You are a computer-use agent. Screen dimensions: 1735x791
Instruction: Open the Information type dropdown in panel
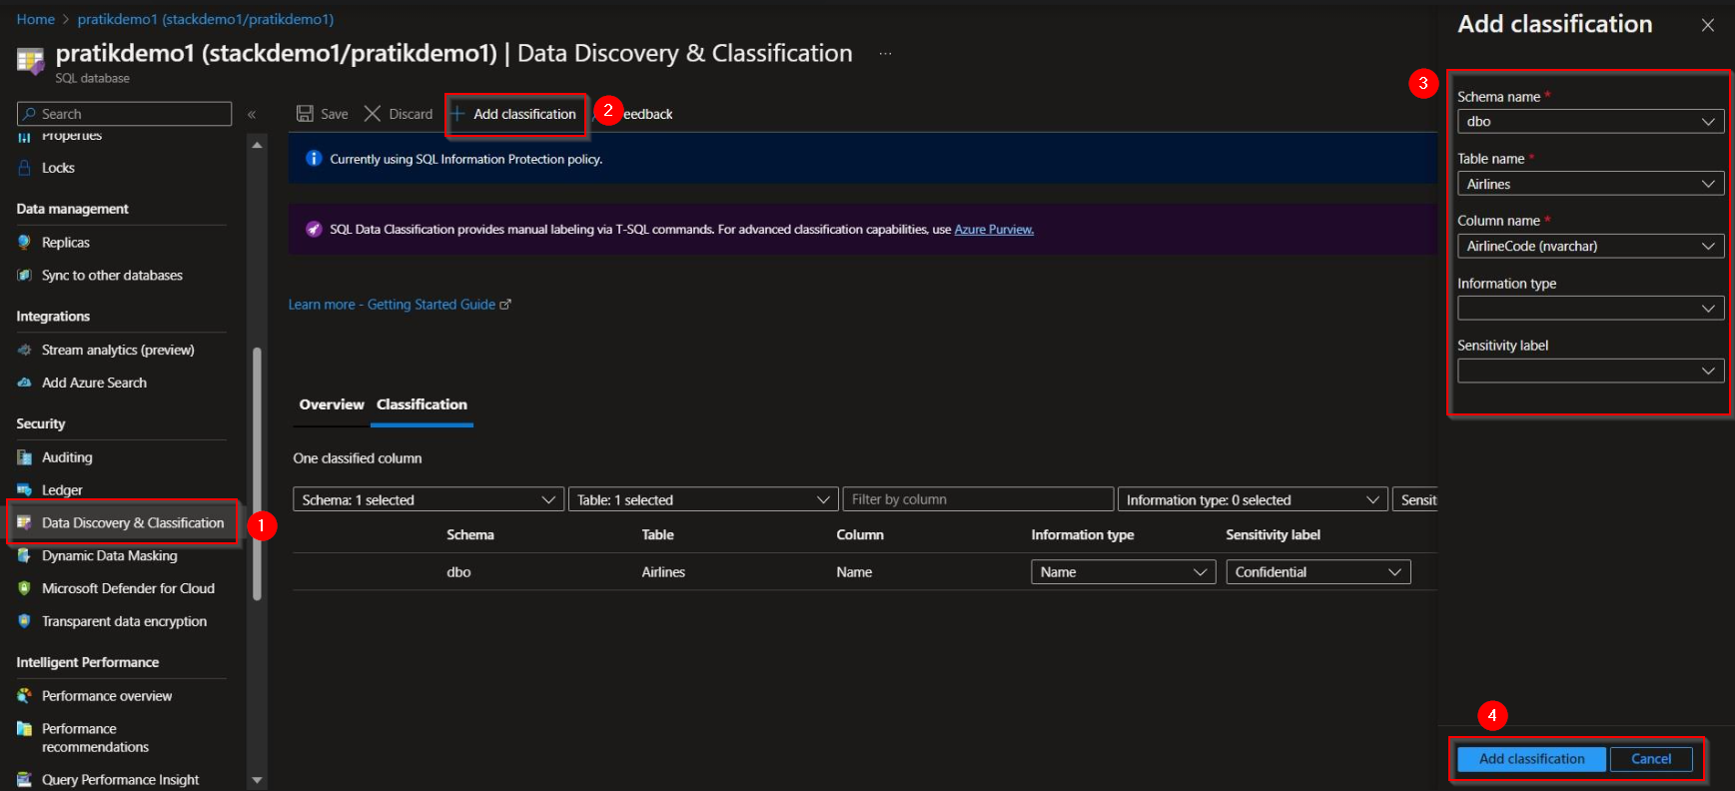pos(1590,309)
